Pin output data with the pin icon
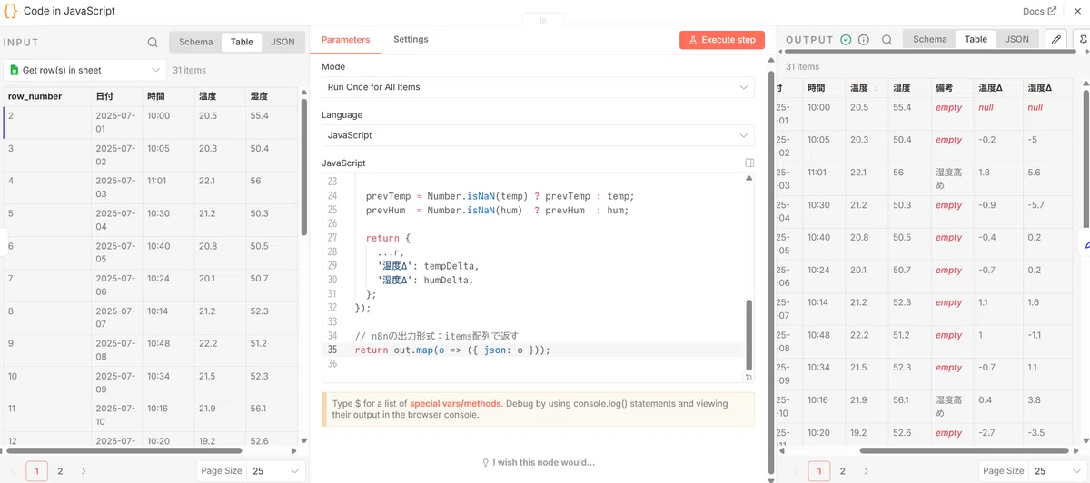This screenshot has width=1090, height=483. point(1082,39)
